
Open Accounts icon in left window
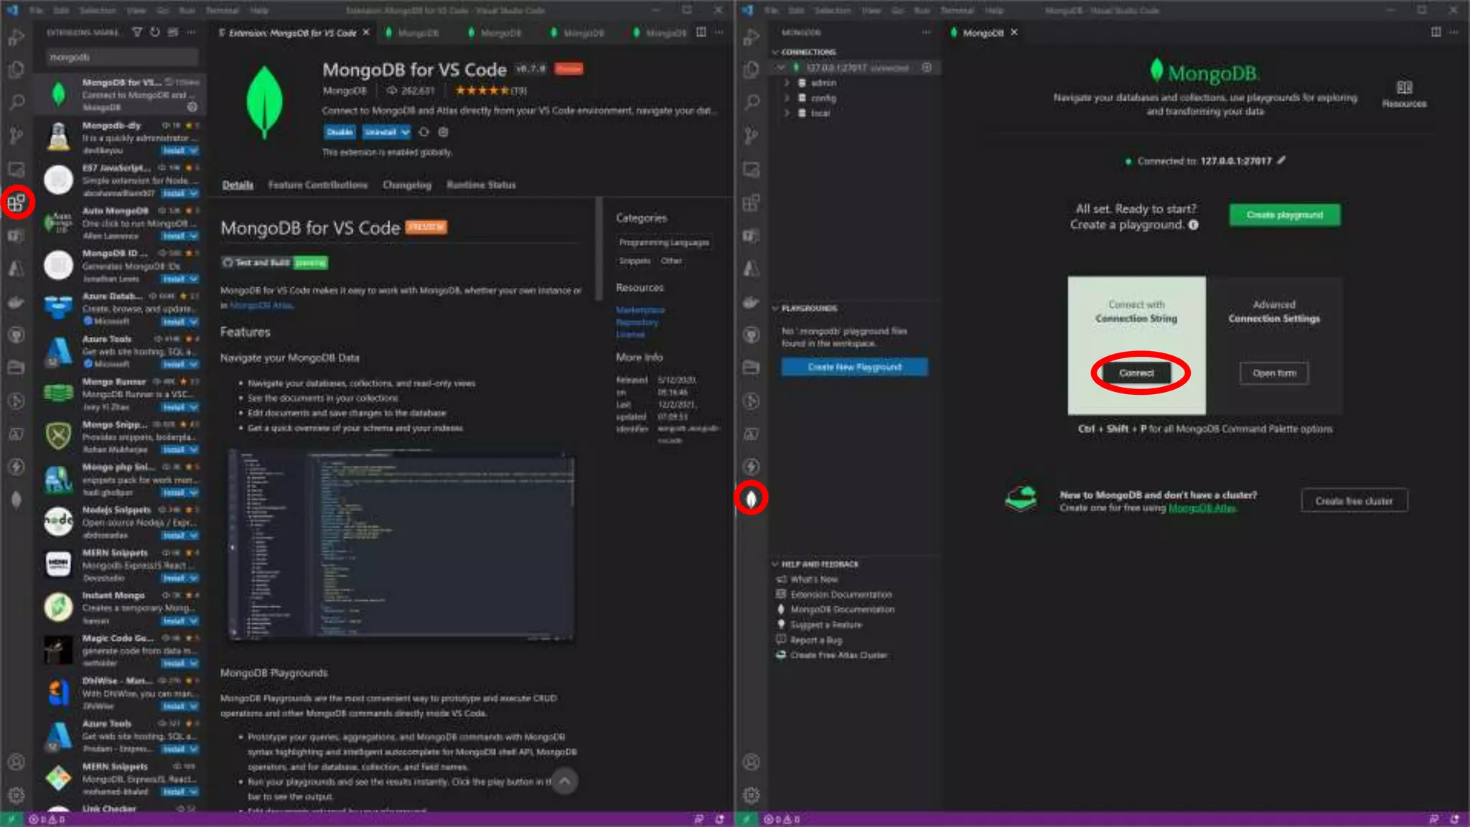click(x=16, y=762)
